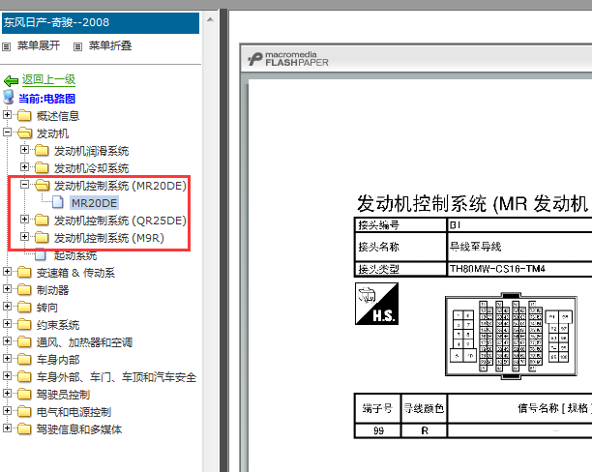The height and width of the screenshot is (472, 592).
Task: Click the 接头名称 table cell
Action: [x=400, y=247]
